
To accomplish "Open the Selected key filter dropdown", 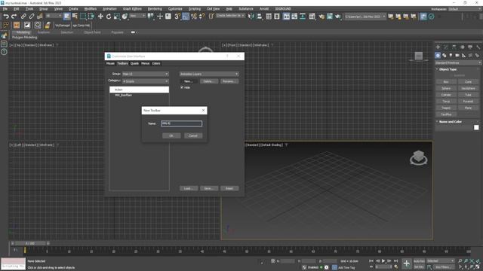I will pos(441,261).
